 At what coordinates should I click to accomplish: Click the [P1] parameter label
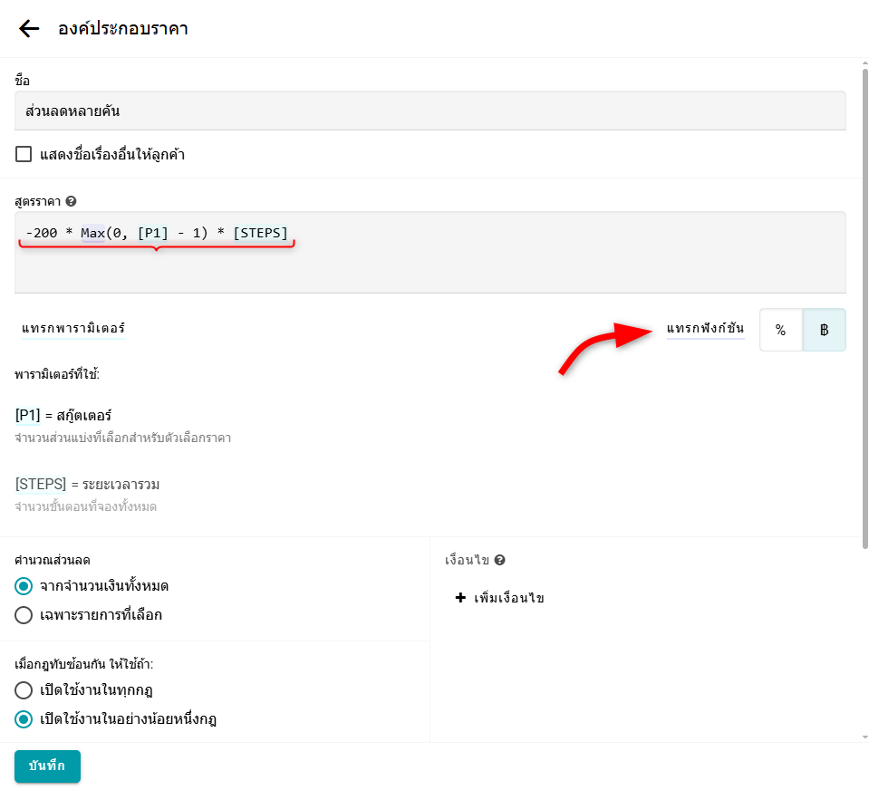[27, 416]
